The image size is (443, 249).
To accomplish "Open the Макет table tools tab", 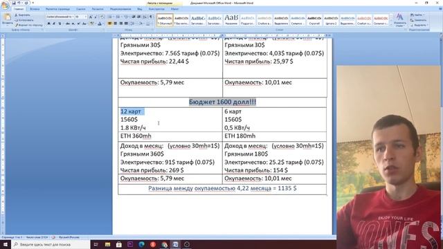I will pos(175,9).
